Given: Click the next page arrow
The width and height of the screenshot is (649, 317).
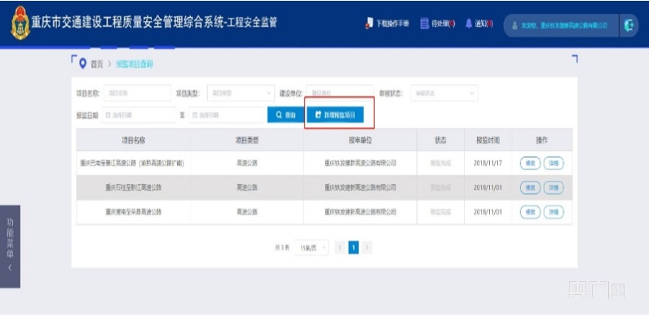Looking at the screenshot, I should pyautogui.click(x=367, y=248).
